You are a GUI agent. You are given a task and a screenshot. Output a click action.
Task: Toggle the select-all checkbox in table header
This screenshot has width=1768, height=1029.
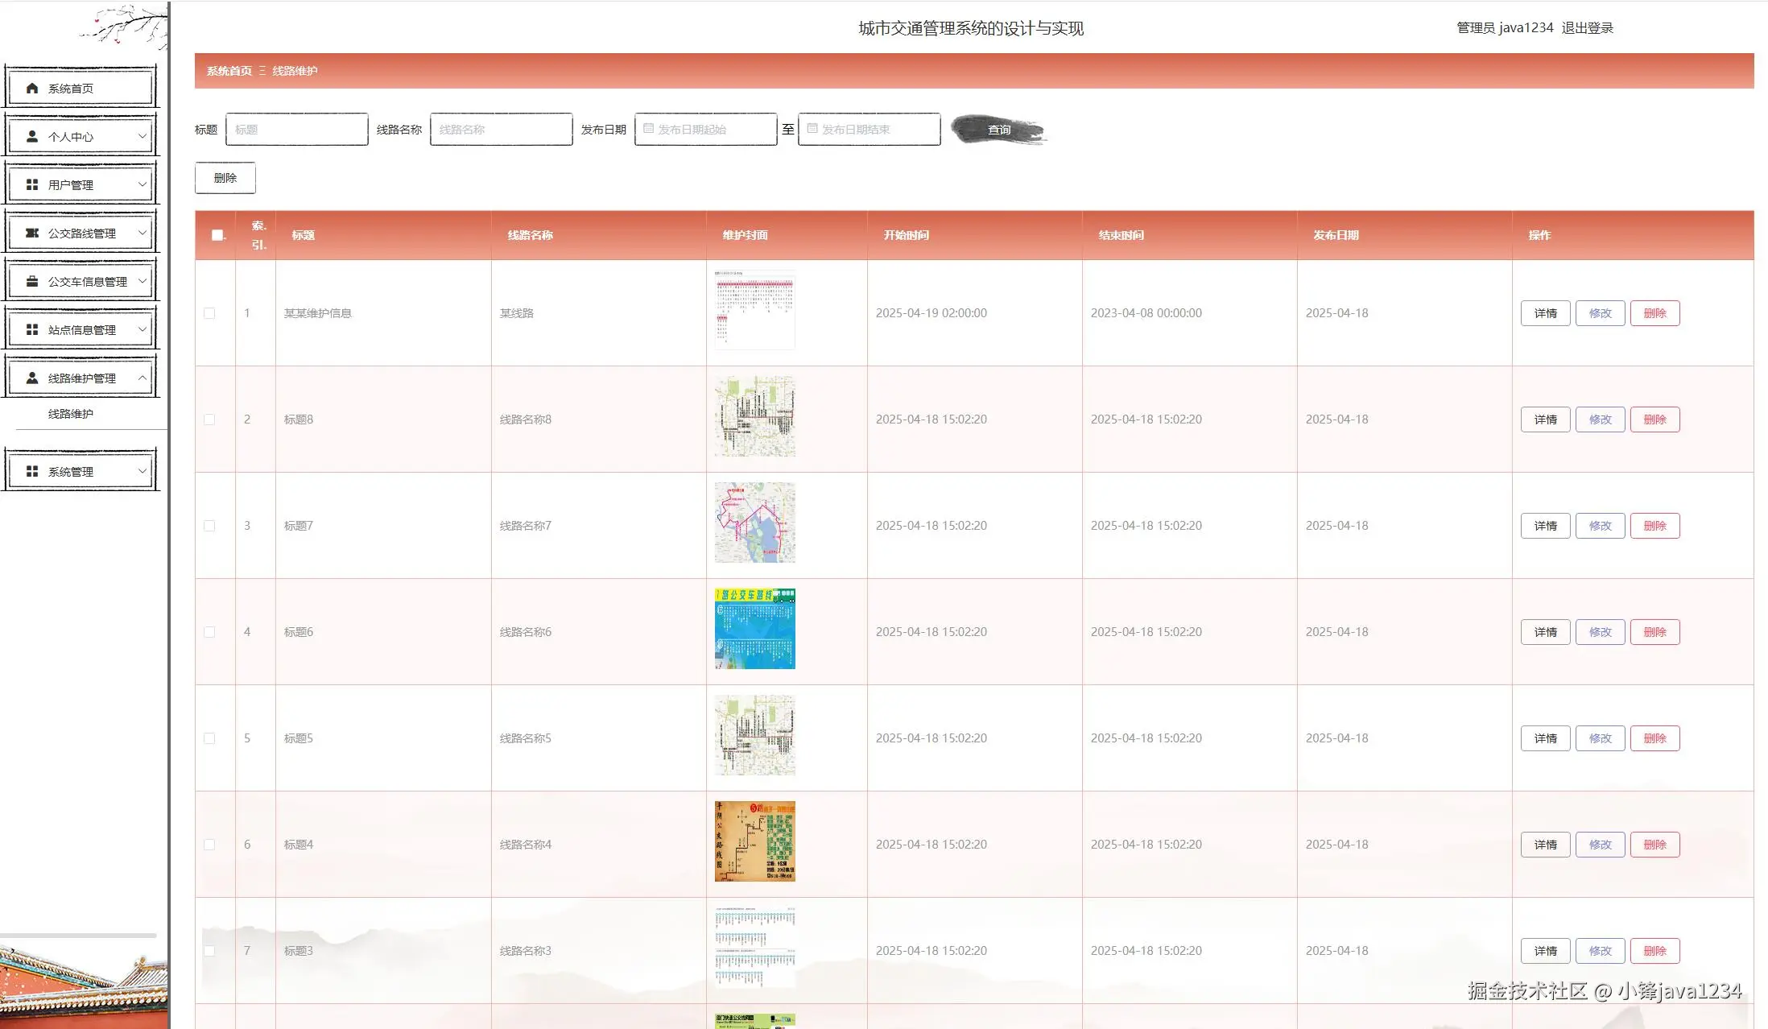click(217, 235)
